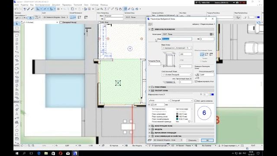277x156 pixels.
Task: Toggle the fix angle checkbox
Action: (x=196, y=81)
